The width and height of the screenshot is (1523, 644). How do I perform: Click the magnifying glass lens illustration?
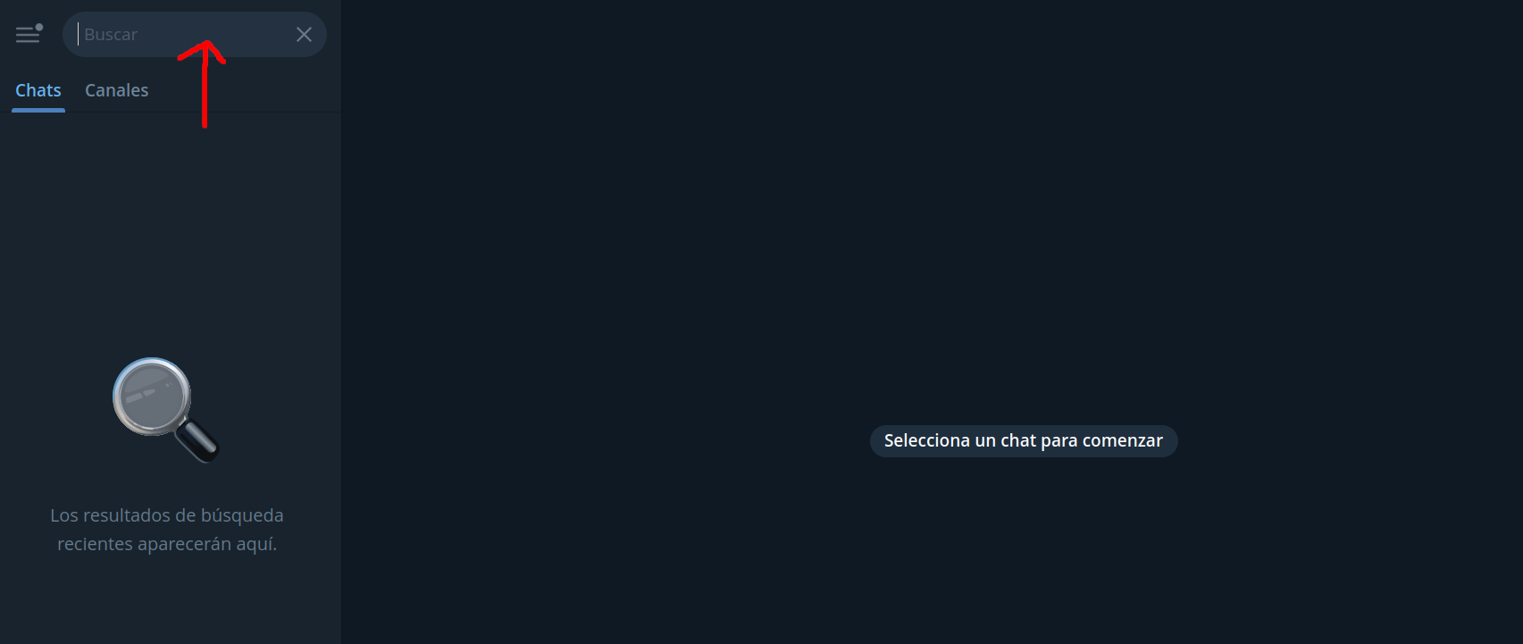(152, 397)
